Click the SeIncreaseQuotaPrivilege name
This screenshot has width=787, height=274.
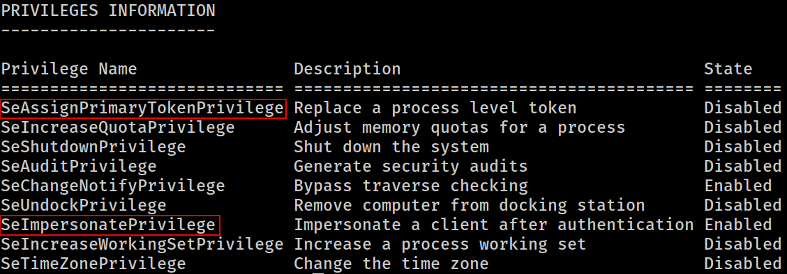(x=117, y=127)
